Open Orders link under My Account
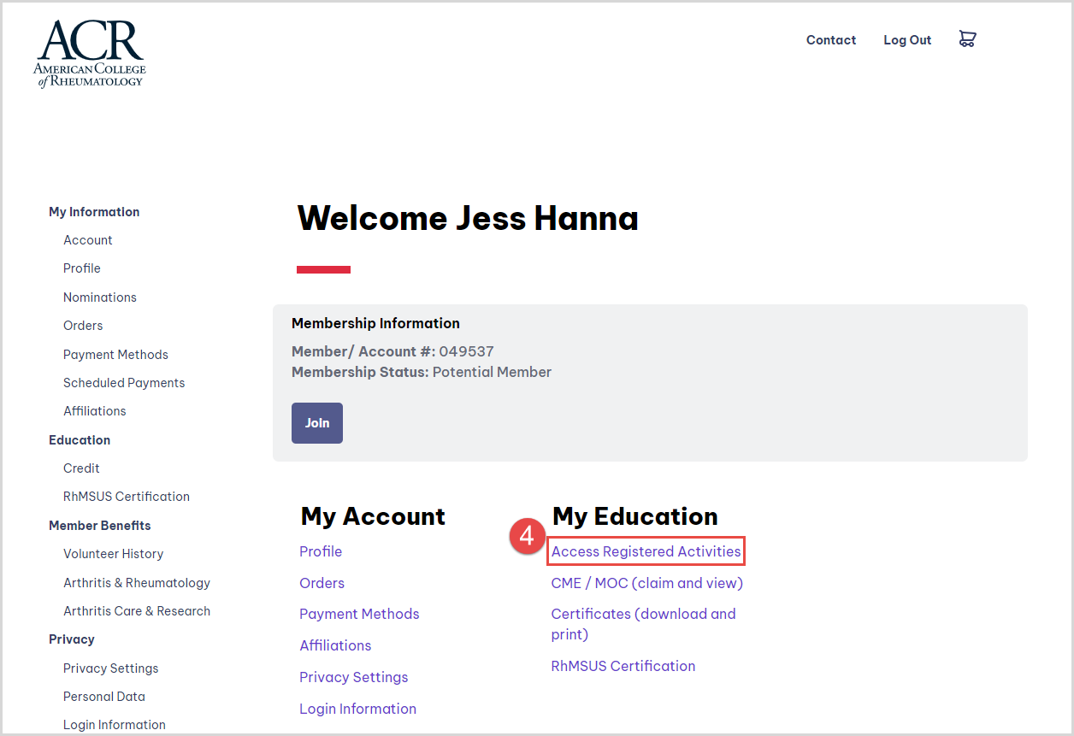The image size is (1074, 736). pyautogui.click(x=322, y=583)
